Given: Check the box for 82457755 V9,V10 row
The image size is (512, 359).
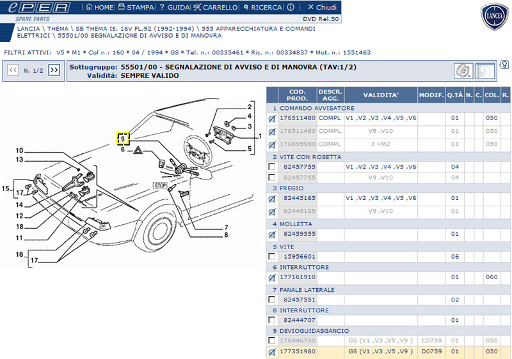Looking at the screenshot, I should (271, 178).
